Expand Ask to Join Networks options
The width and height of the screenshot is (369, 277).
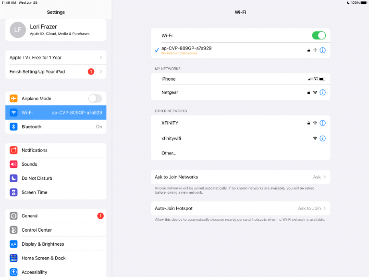coord(240,177)
